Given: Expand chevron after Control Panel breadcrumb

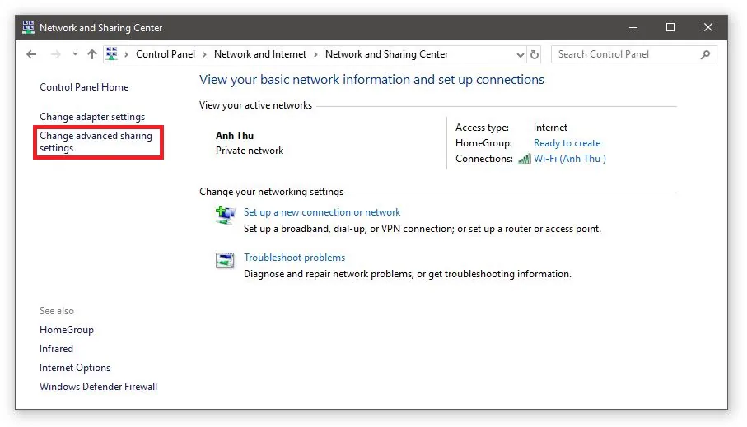Looking at the screenshot, I should 204,55.
